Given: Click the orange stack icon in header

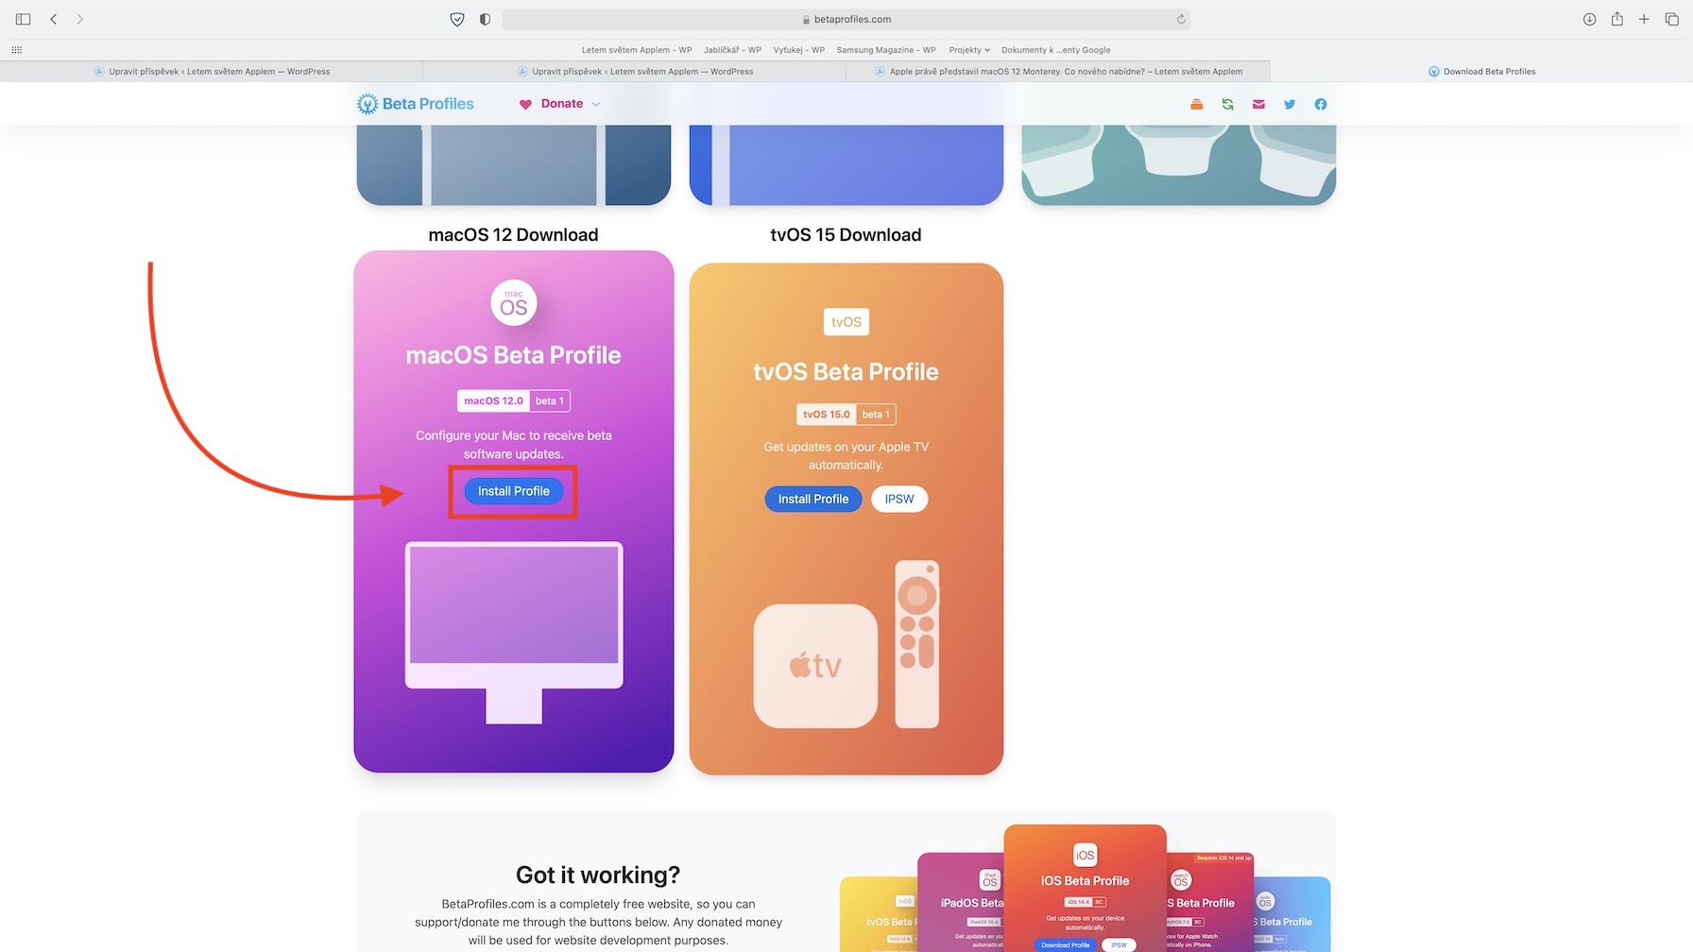Looking at the screenshot, I should point(1197,104).
